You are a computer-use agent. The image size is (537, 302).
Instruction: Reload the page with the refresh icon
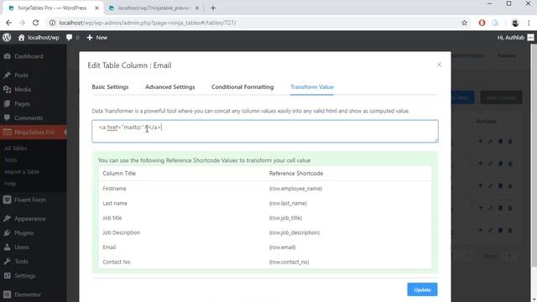[x=35, y=23]
